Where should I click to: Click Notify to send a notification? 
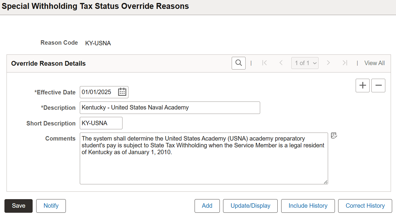pos(51,206)
